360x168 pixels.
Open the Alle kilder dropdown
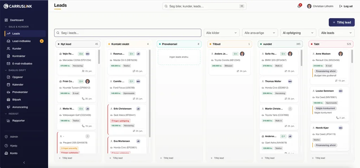(221, 33)
